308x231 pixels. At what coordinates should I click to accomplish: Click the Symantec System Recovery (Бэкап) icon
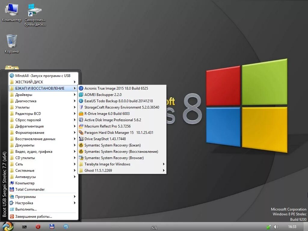[81, 145]
